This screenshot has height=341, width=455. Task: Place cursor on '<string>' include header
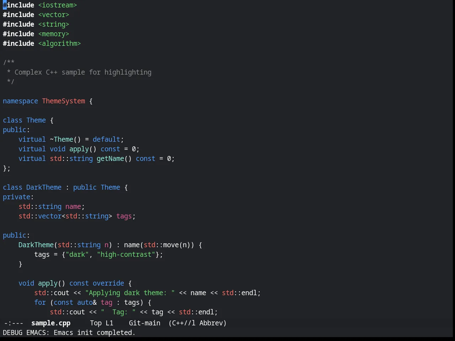point(54,24)
